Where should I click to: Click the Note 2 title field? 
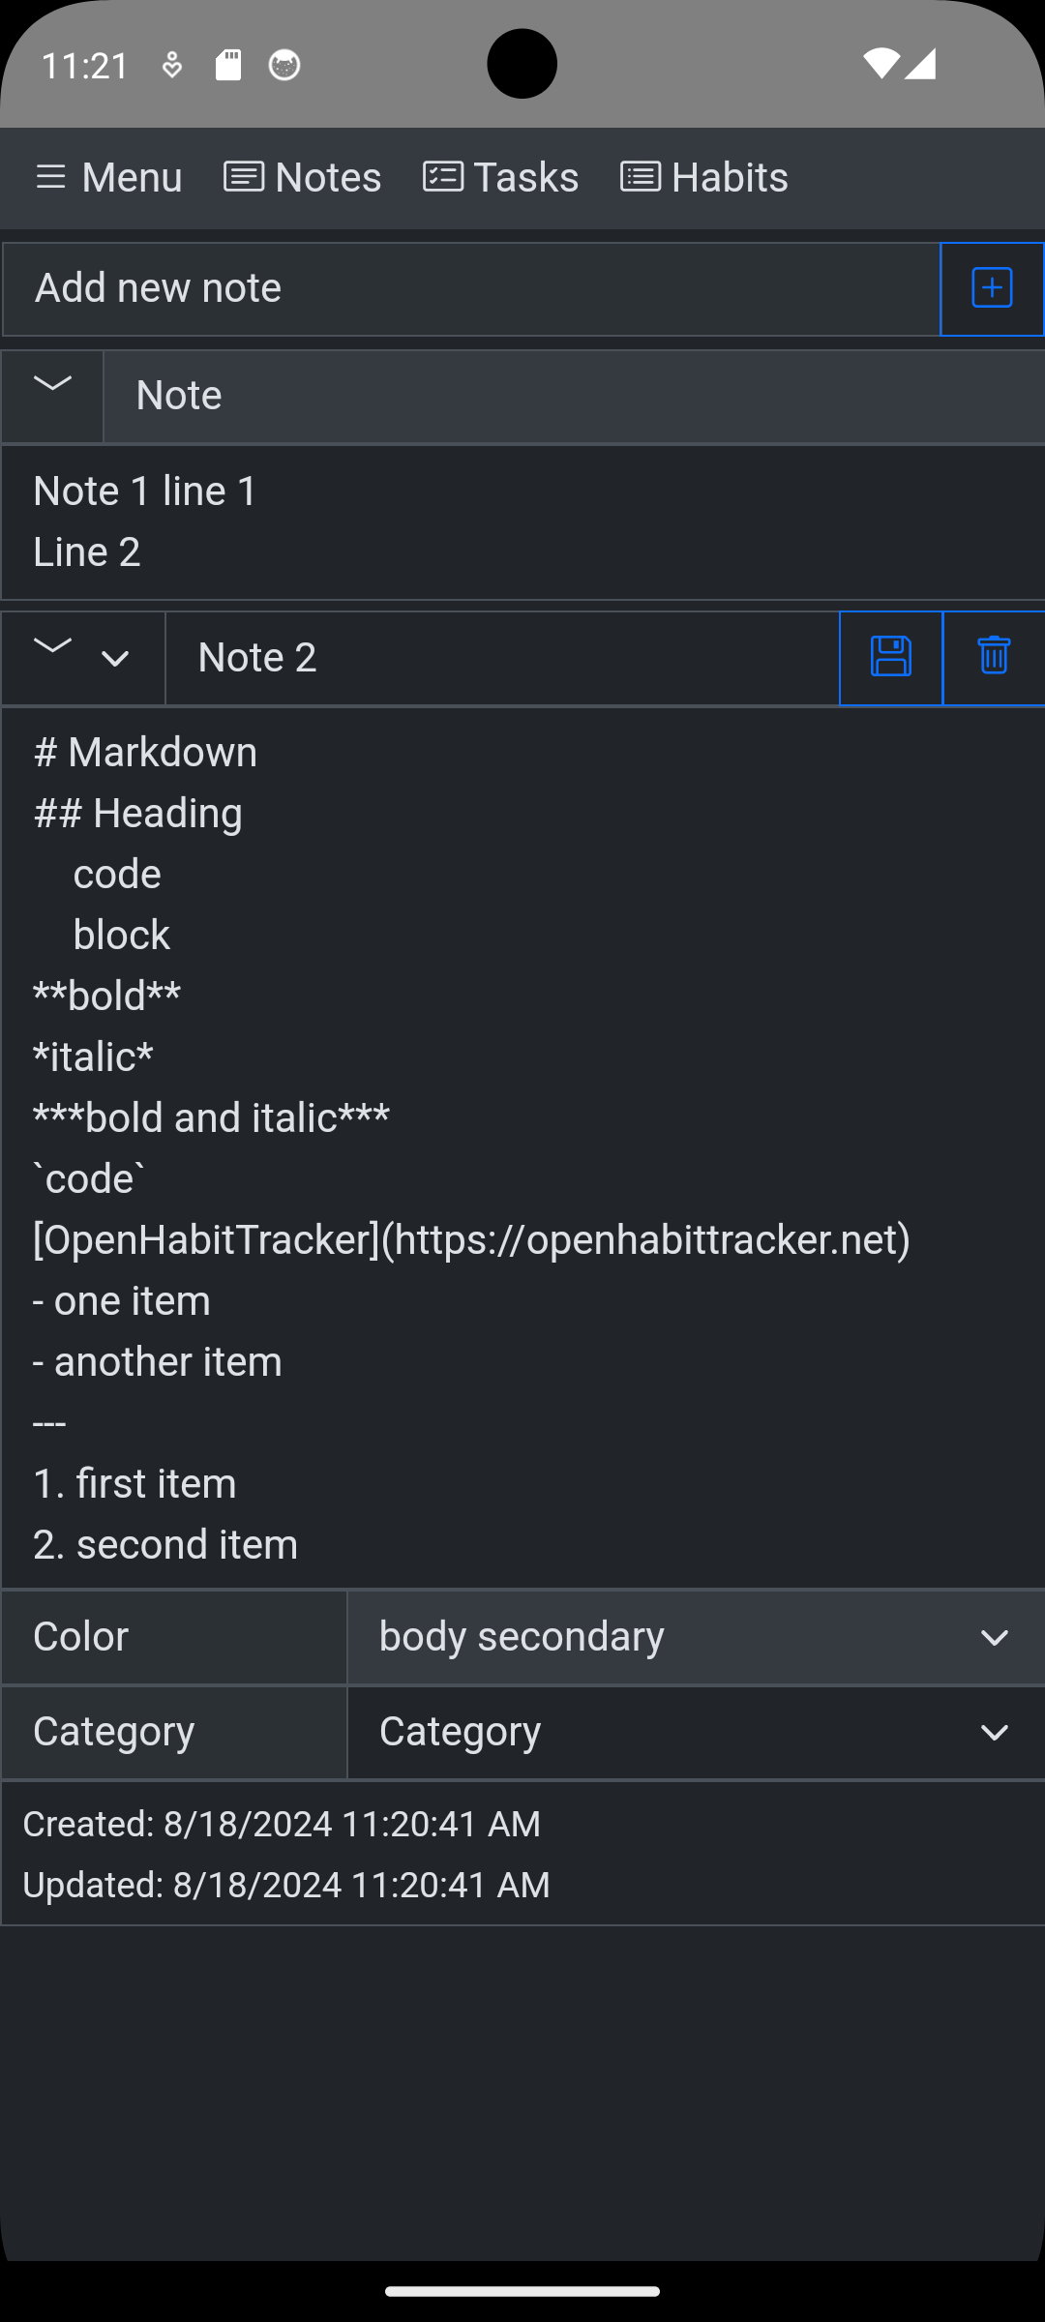pyautogui.click(x=502, y=658)
